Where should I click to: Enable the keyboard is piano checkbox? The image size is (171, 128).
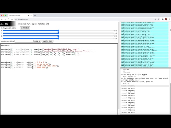[2, 28]
